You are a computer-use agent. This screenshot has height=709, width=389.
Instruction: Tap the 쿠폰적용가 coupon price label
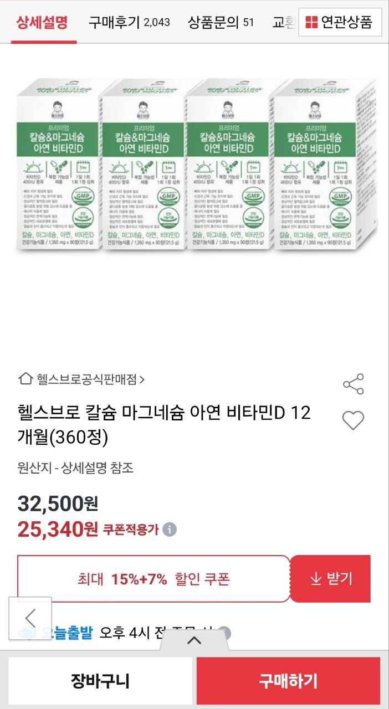click(131, 530)
